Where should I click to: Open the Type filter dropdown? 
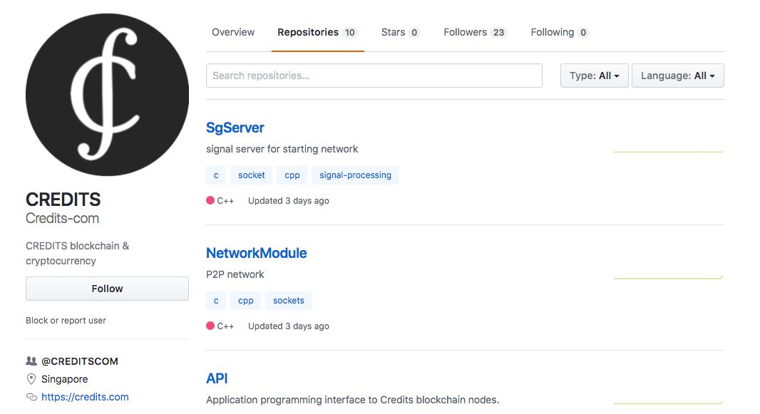click(x=594, y=76)
